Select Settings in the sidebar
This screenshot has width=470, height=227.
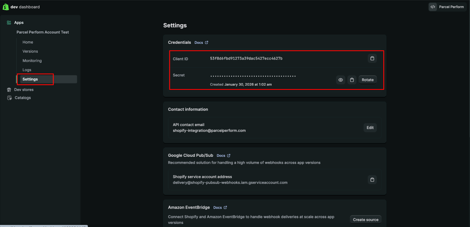[x=47, y=79]
